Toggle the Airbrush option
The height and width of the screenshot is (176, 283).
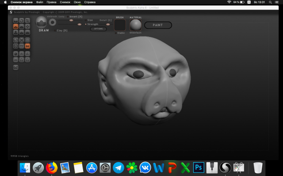click(52, 16)
